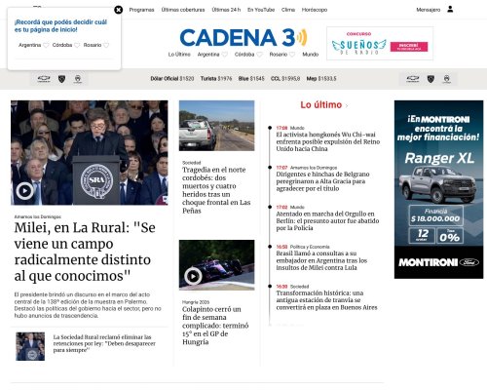The height and width of the screenshot is (390, 487).
Task: Click Blue $1545 dollar quote
Action: click(x=251, y=79)
